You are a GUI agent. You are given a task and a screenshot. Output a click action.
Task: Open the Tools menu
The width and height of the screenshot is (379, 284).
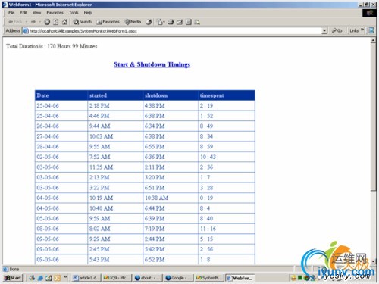pos(74,13)
